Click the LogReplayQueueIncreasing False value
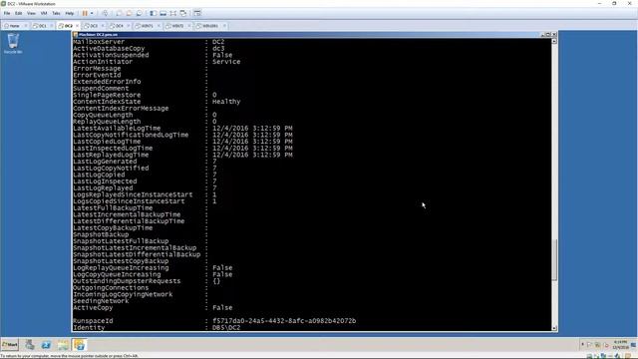This screenshot has width=638, height=359. coord(222,268)
